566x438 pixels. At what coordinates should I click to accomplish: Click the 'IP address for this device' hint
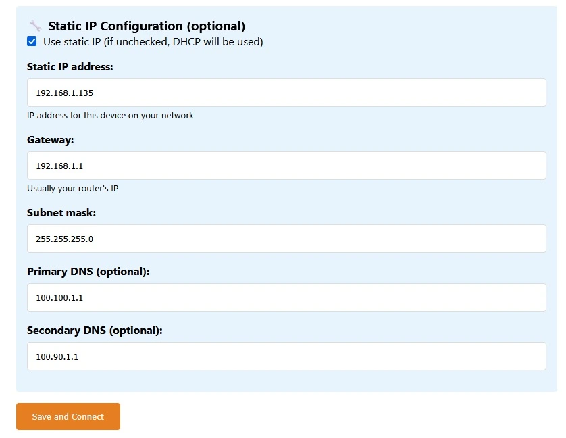[x=110, y=116]
